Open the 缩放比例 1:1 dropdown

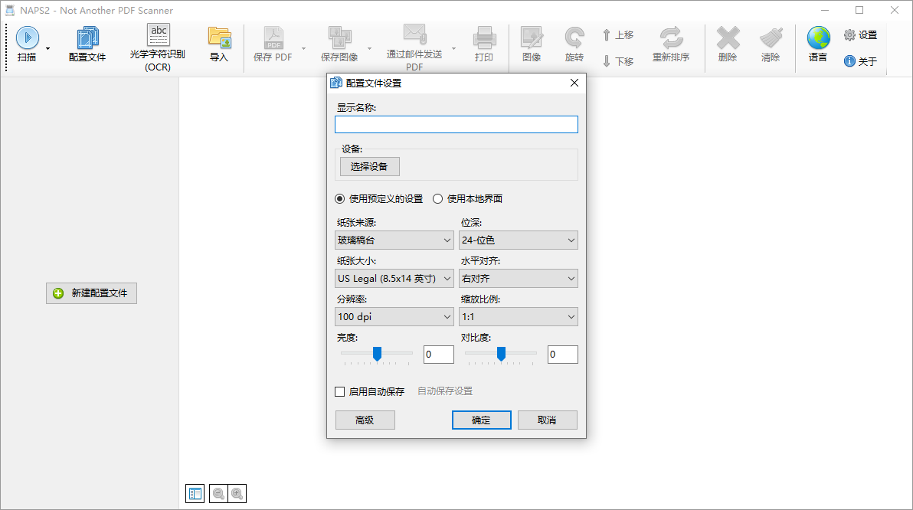(x=519, y=317)
